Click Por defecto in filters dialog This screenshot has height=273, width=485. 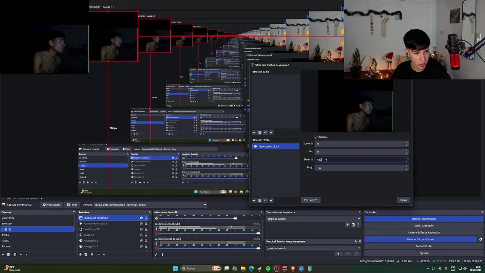(311, 200)
